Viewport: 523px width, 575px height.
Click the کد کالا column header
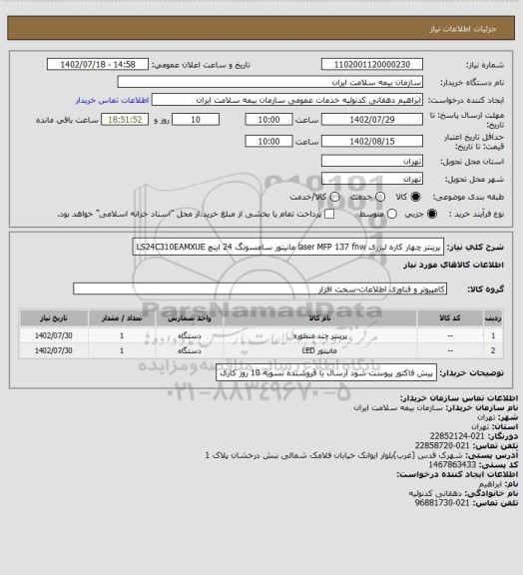pyautogui.click(x=450, y=317)
